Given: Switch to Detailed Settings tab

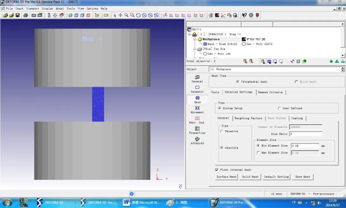Looking at the screenshot, I should (239, 92).
